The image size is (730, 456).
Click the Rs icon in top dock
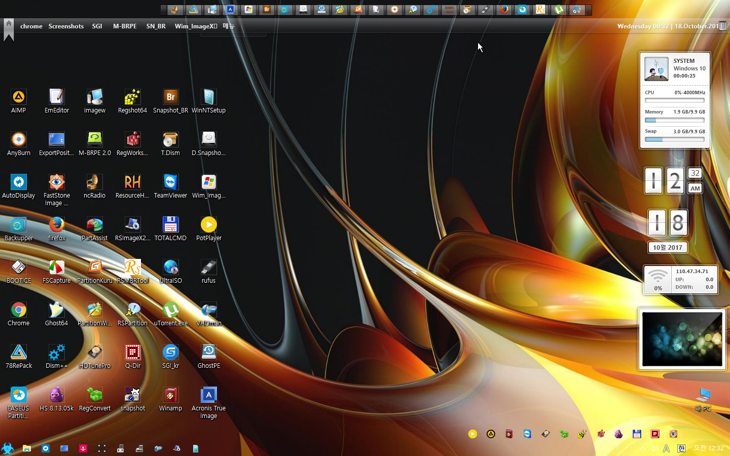point(540,9)
